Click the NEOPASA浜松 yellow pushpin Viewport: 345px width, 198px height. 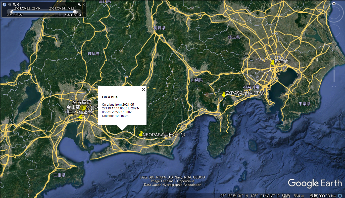point(141,134)
